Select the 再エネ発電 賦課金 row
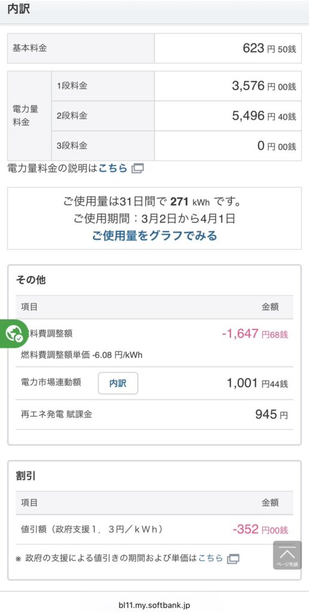 pos(154,415)
